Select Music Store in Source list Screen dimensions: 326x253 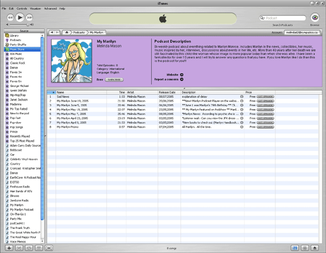22,49
